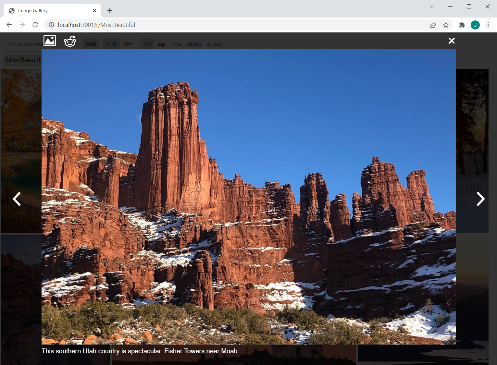The width and height of the screenshot is (497, 365).
Task: Click the Fisher Towers main image
Action: pos(249,197)
